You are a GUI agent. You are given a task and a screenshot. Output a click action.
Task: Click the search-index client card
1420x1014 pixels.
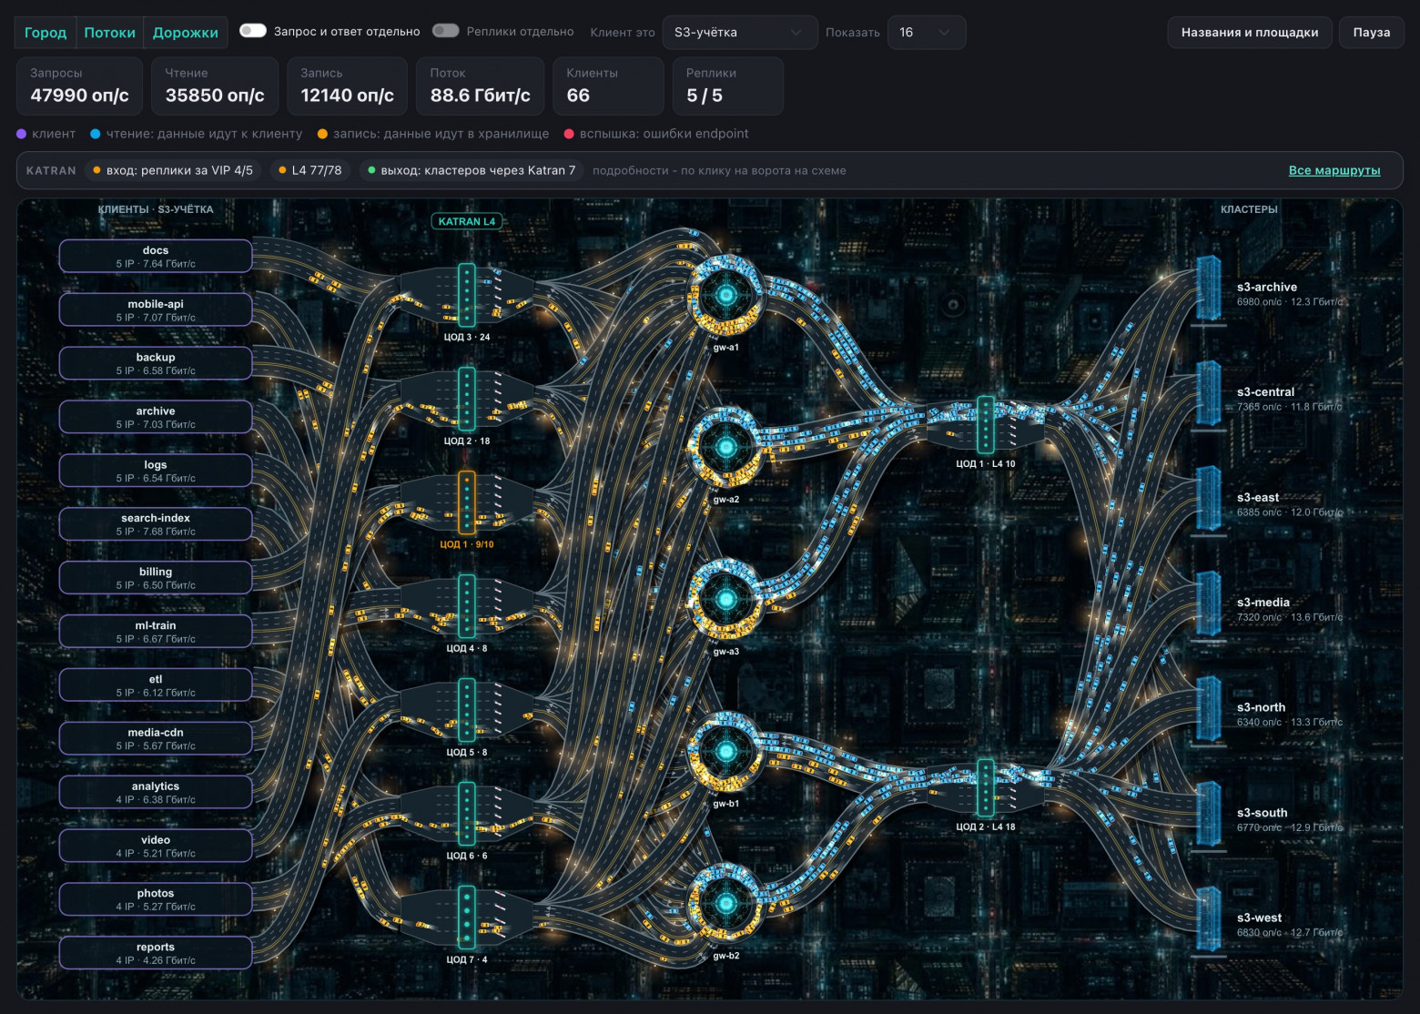point(156,524)
